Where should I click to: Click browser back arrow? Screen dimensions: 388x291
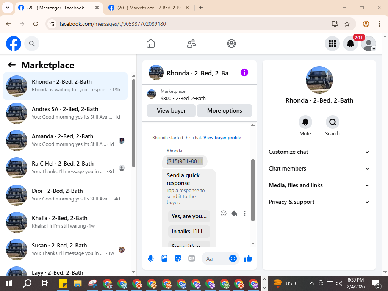[x=8, y=24]
